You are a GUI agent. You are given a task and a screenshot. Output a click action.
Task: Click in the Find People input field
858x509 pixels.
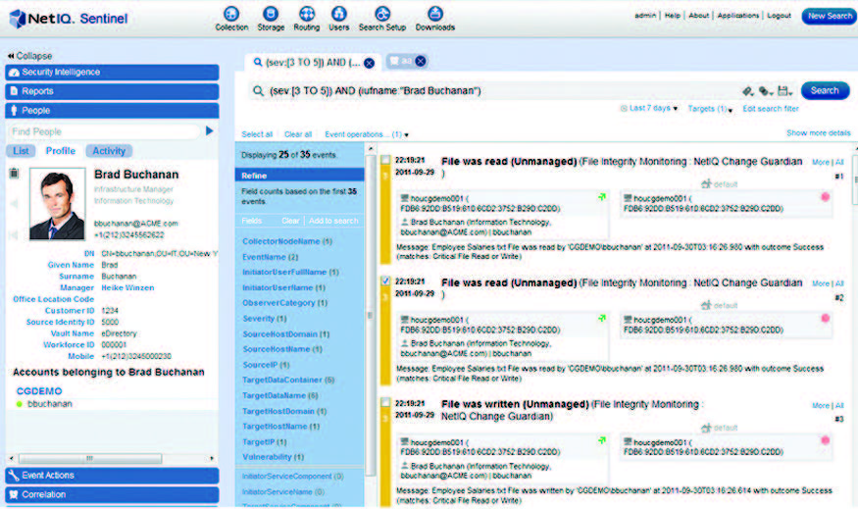tap(105, 131)
